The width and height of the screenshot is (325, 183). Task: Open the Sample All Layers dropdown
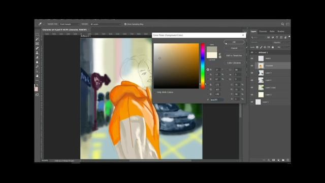(105, 24)
